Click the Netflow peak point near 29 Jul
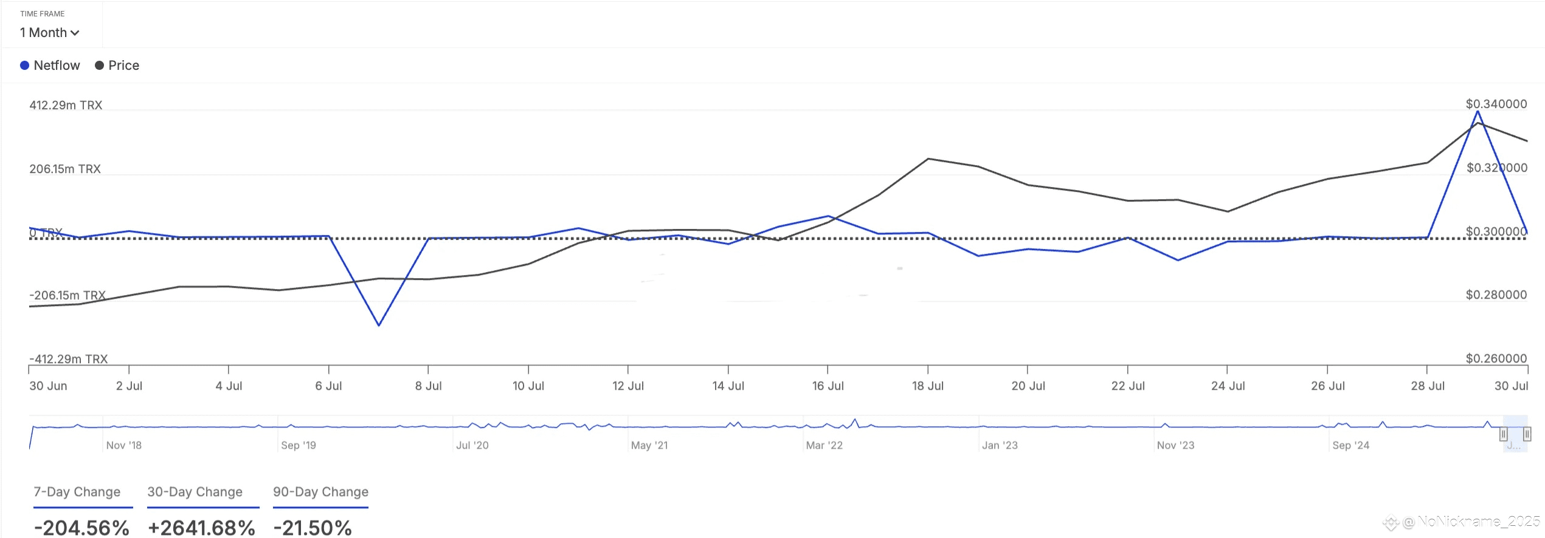This screenshot has width=1545, height=538. (1478, 112)
